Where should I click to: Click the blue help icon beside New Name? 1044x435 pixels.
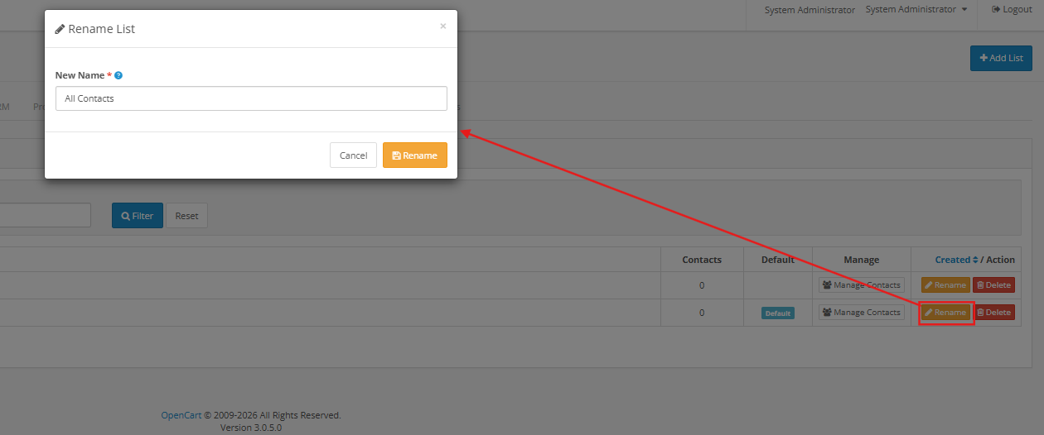(118, 75)
